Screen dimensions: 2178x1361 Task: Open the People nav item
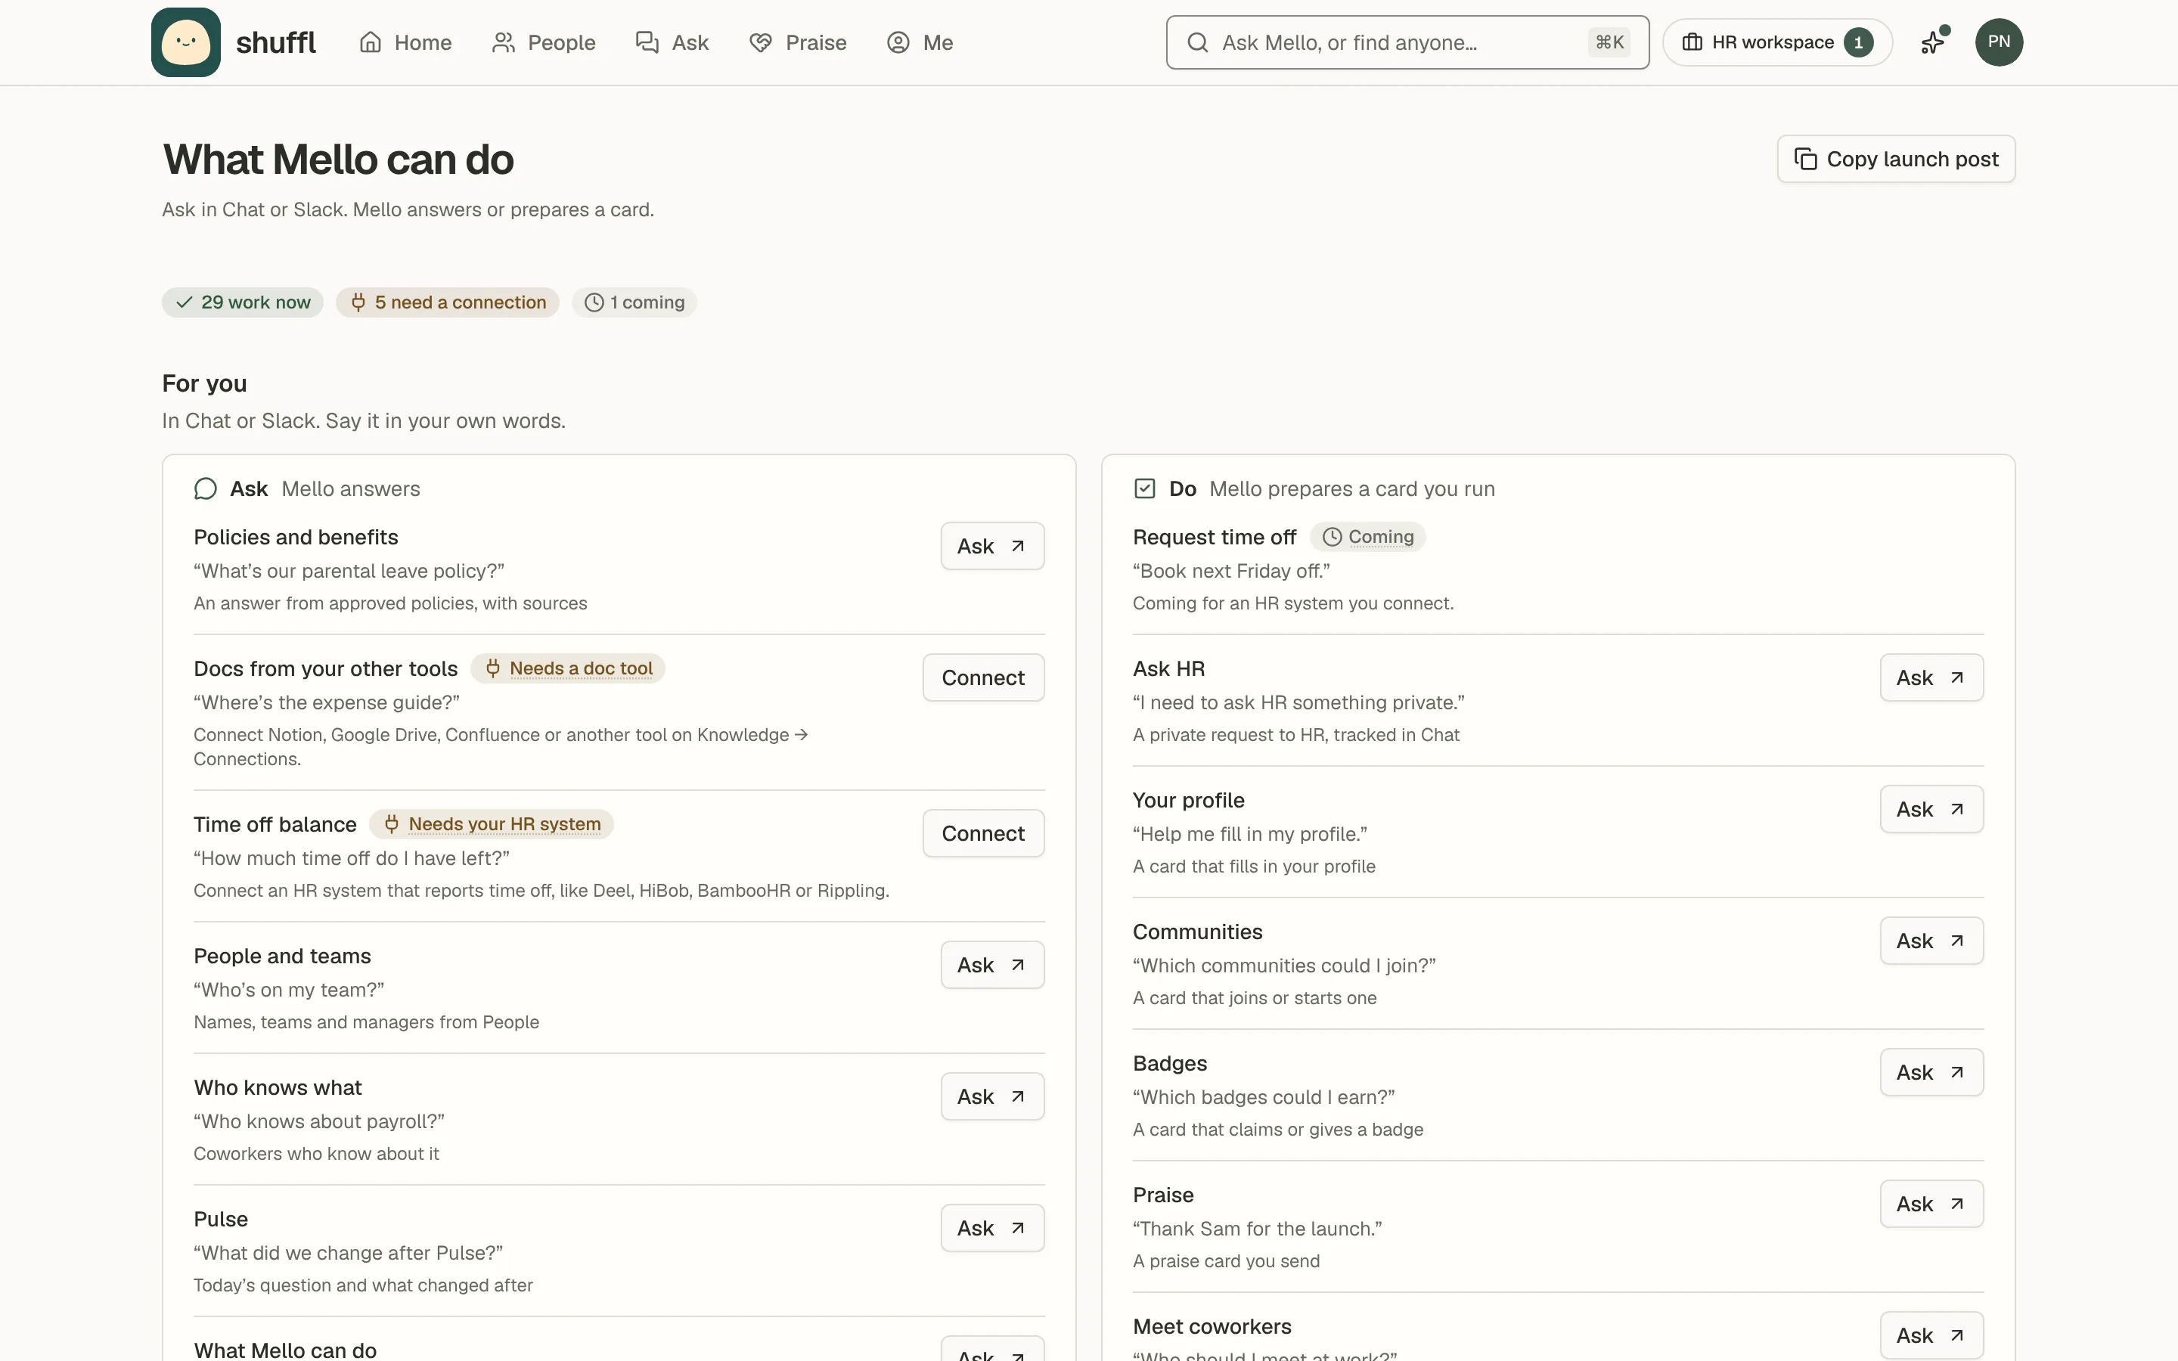(x=544, y=42)
